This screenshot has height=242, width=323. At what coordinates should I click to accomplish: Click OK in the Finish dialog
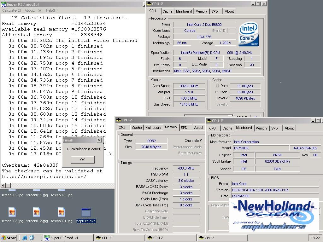click(x=83, y=160)
